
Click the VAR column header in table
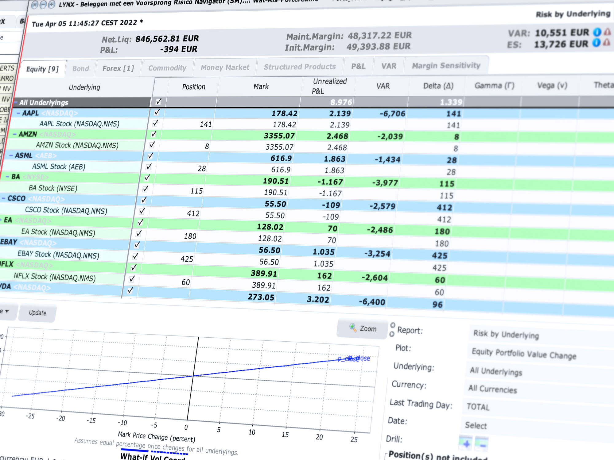tap(383, 86)
